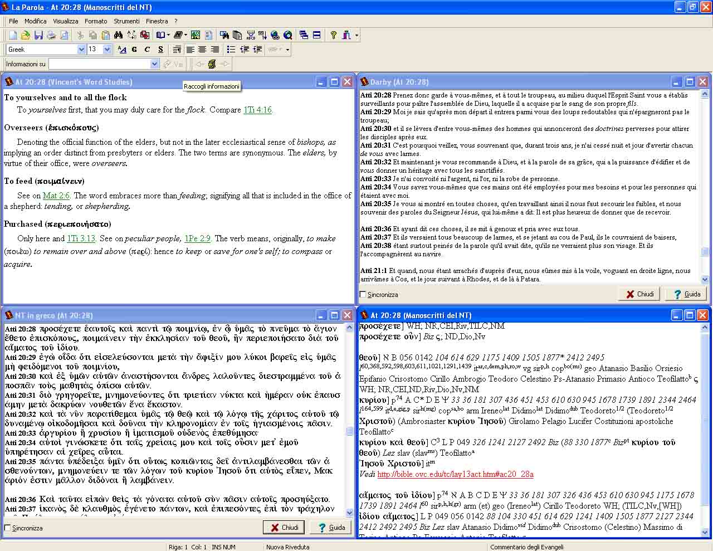Expand the Informazioni su combo box

tap(155, 64)
